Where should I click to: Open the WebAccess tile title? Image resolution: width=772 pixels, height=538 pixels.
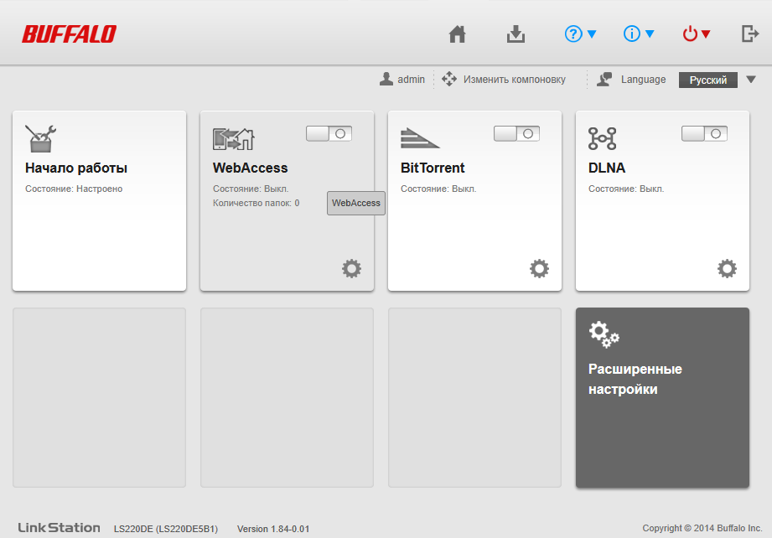[250, 168]
